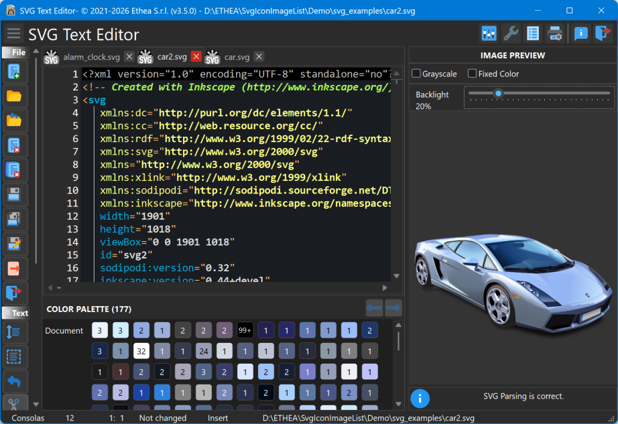The image size is (618, 424).
Task: Collapse the File section header
Action: coord(15,52)
